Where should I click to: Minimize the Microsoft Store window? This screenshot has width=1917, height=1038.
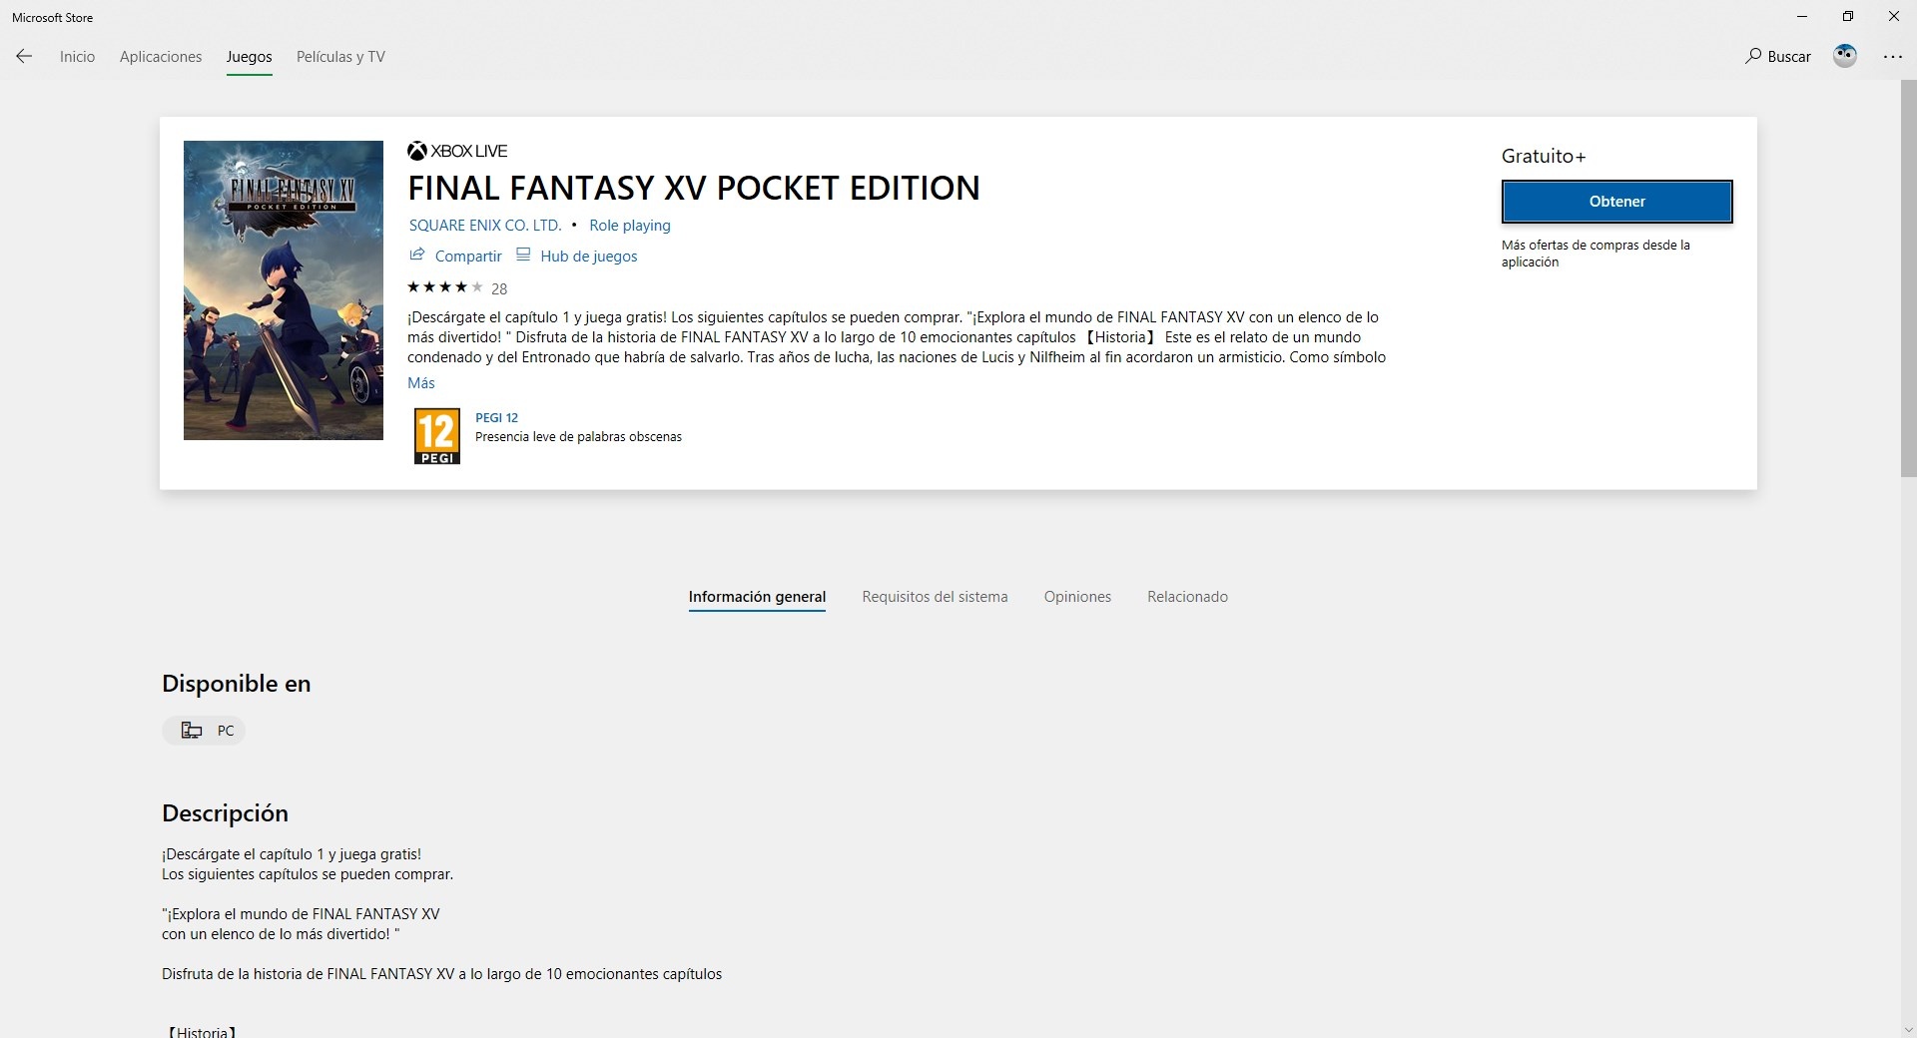click(1801, 17)
